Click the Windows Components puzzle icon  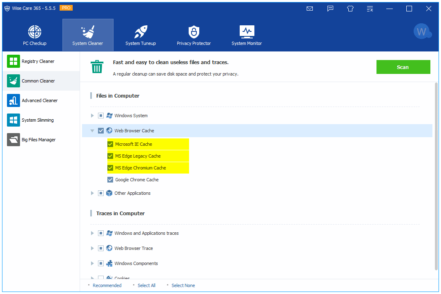109,263
